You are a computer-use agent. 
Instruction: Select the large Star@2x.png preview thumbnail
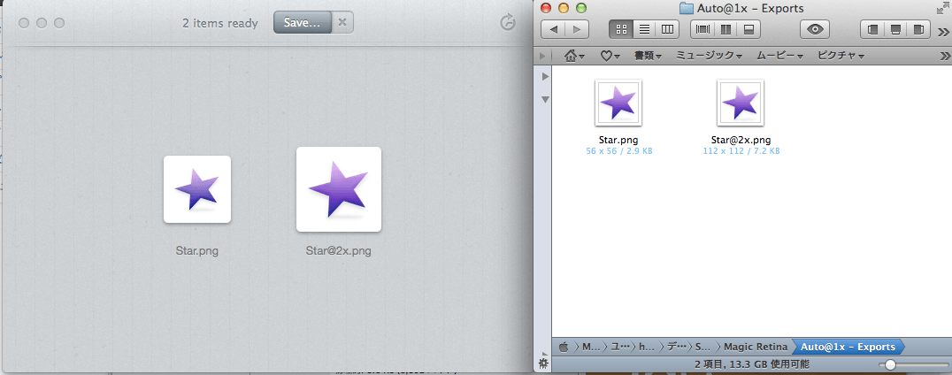[x=338, y=189]
